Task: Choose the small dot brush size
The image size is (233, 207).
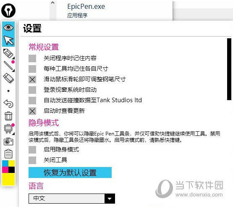Action: [8, 91]
